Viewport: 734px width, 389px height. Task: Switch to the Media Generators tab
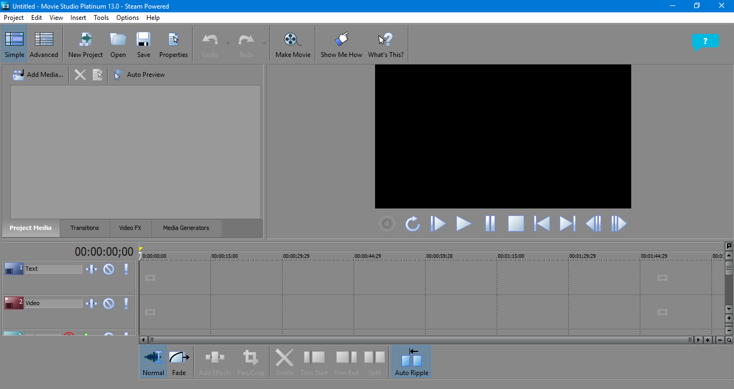pyautogui.click(x=186, y=228)
